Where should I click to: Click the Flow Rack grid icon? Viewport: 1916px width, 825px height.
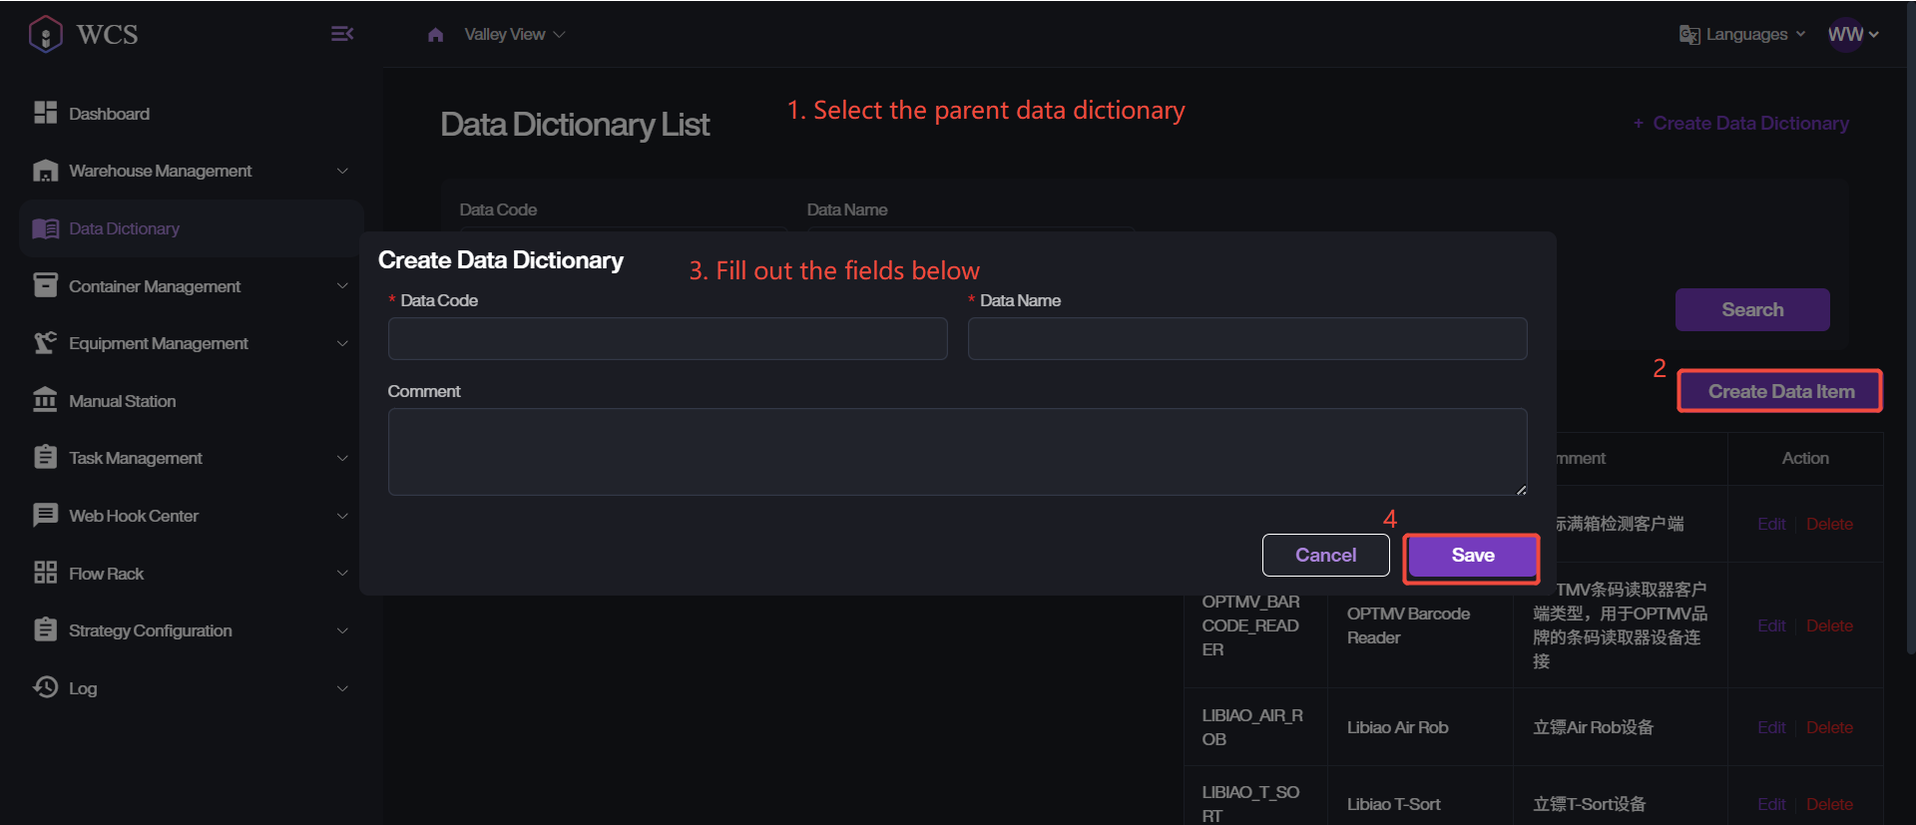point(45,573)
